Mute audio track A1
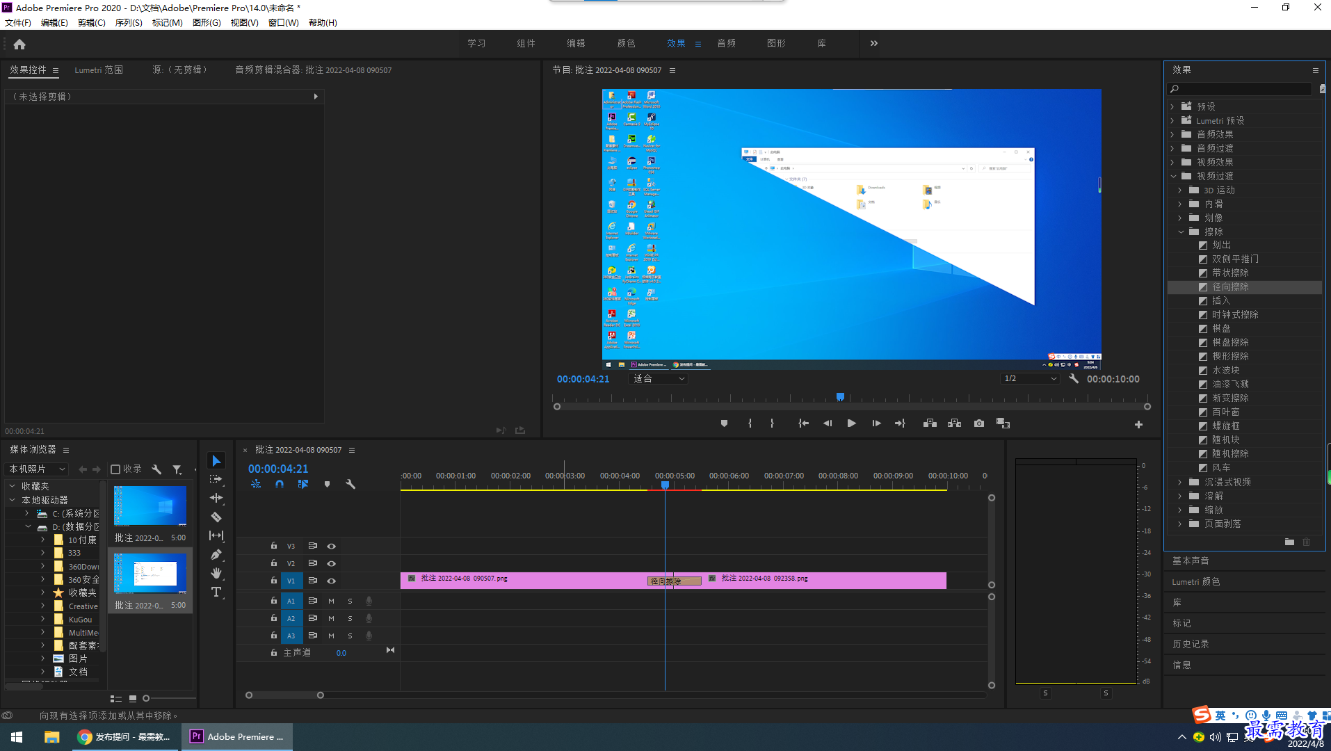The width and height of the screenshot is (1331, 751). click(331, 601)
